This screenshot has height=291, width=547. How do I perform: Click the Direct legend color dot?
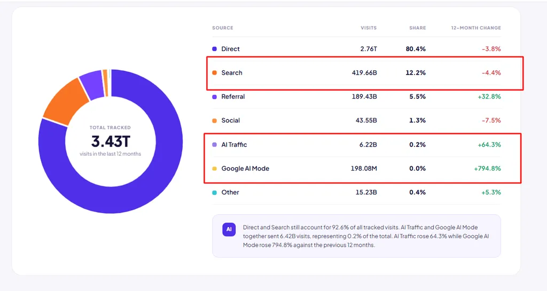(x=215, y=49)
